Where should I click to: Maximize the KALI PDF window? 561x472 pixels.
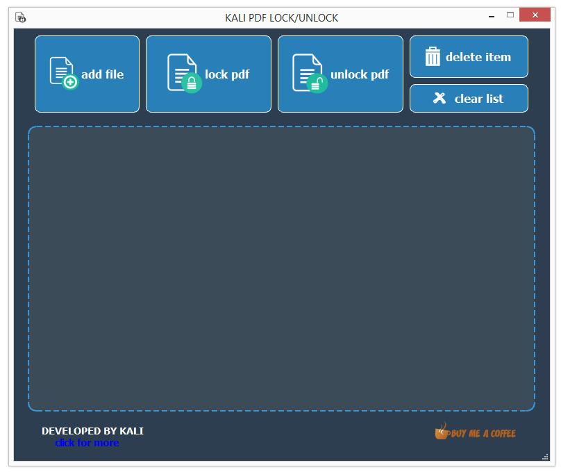[x=510, y=15]
